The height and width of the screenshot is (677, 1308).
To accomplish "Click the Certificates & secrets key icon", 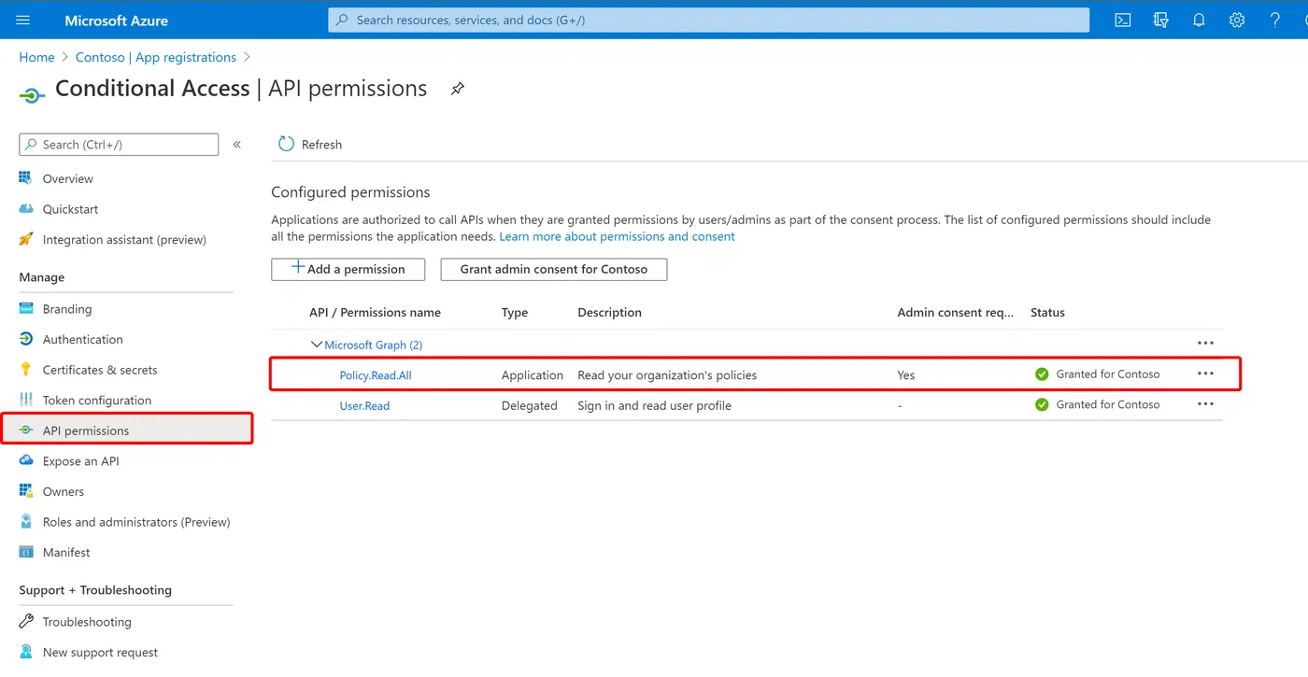I will tap(26, 370).
